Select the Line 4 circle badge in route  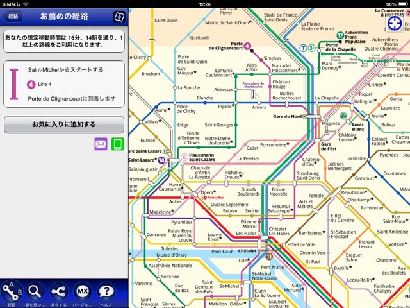31,84
